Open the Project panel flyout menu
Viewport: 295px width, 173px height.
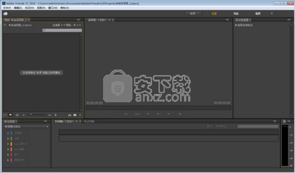click(x=78, y=20)
